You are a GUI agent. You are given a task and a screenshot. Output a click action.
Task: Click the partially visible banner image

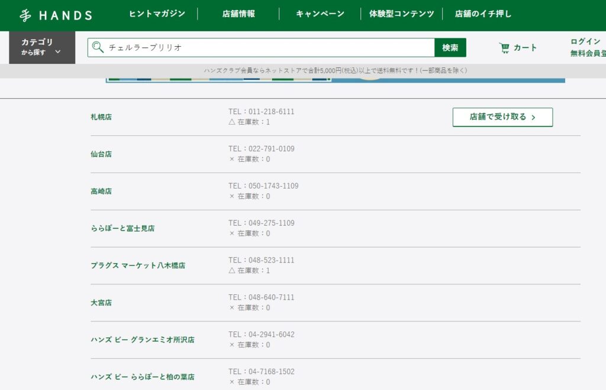pos(336,80)
